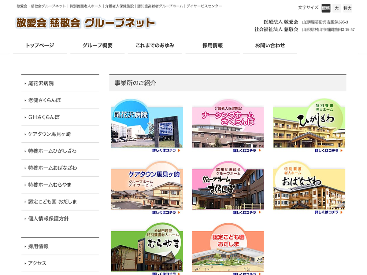Switch text size to 大

tap(336, 8)
